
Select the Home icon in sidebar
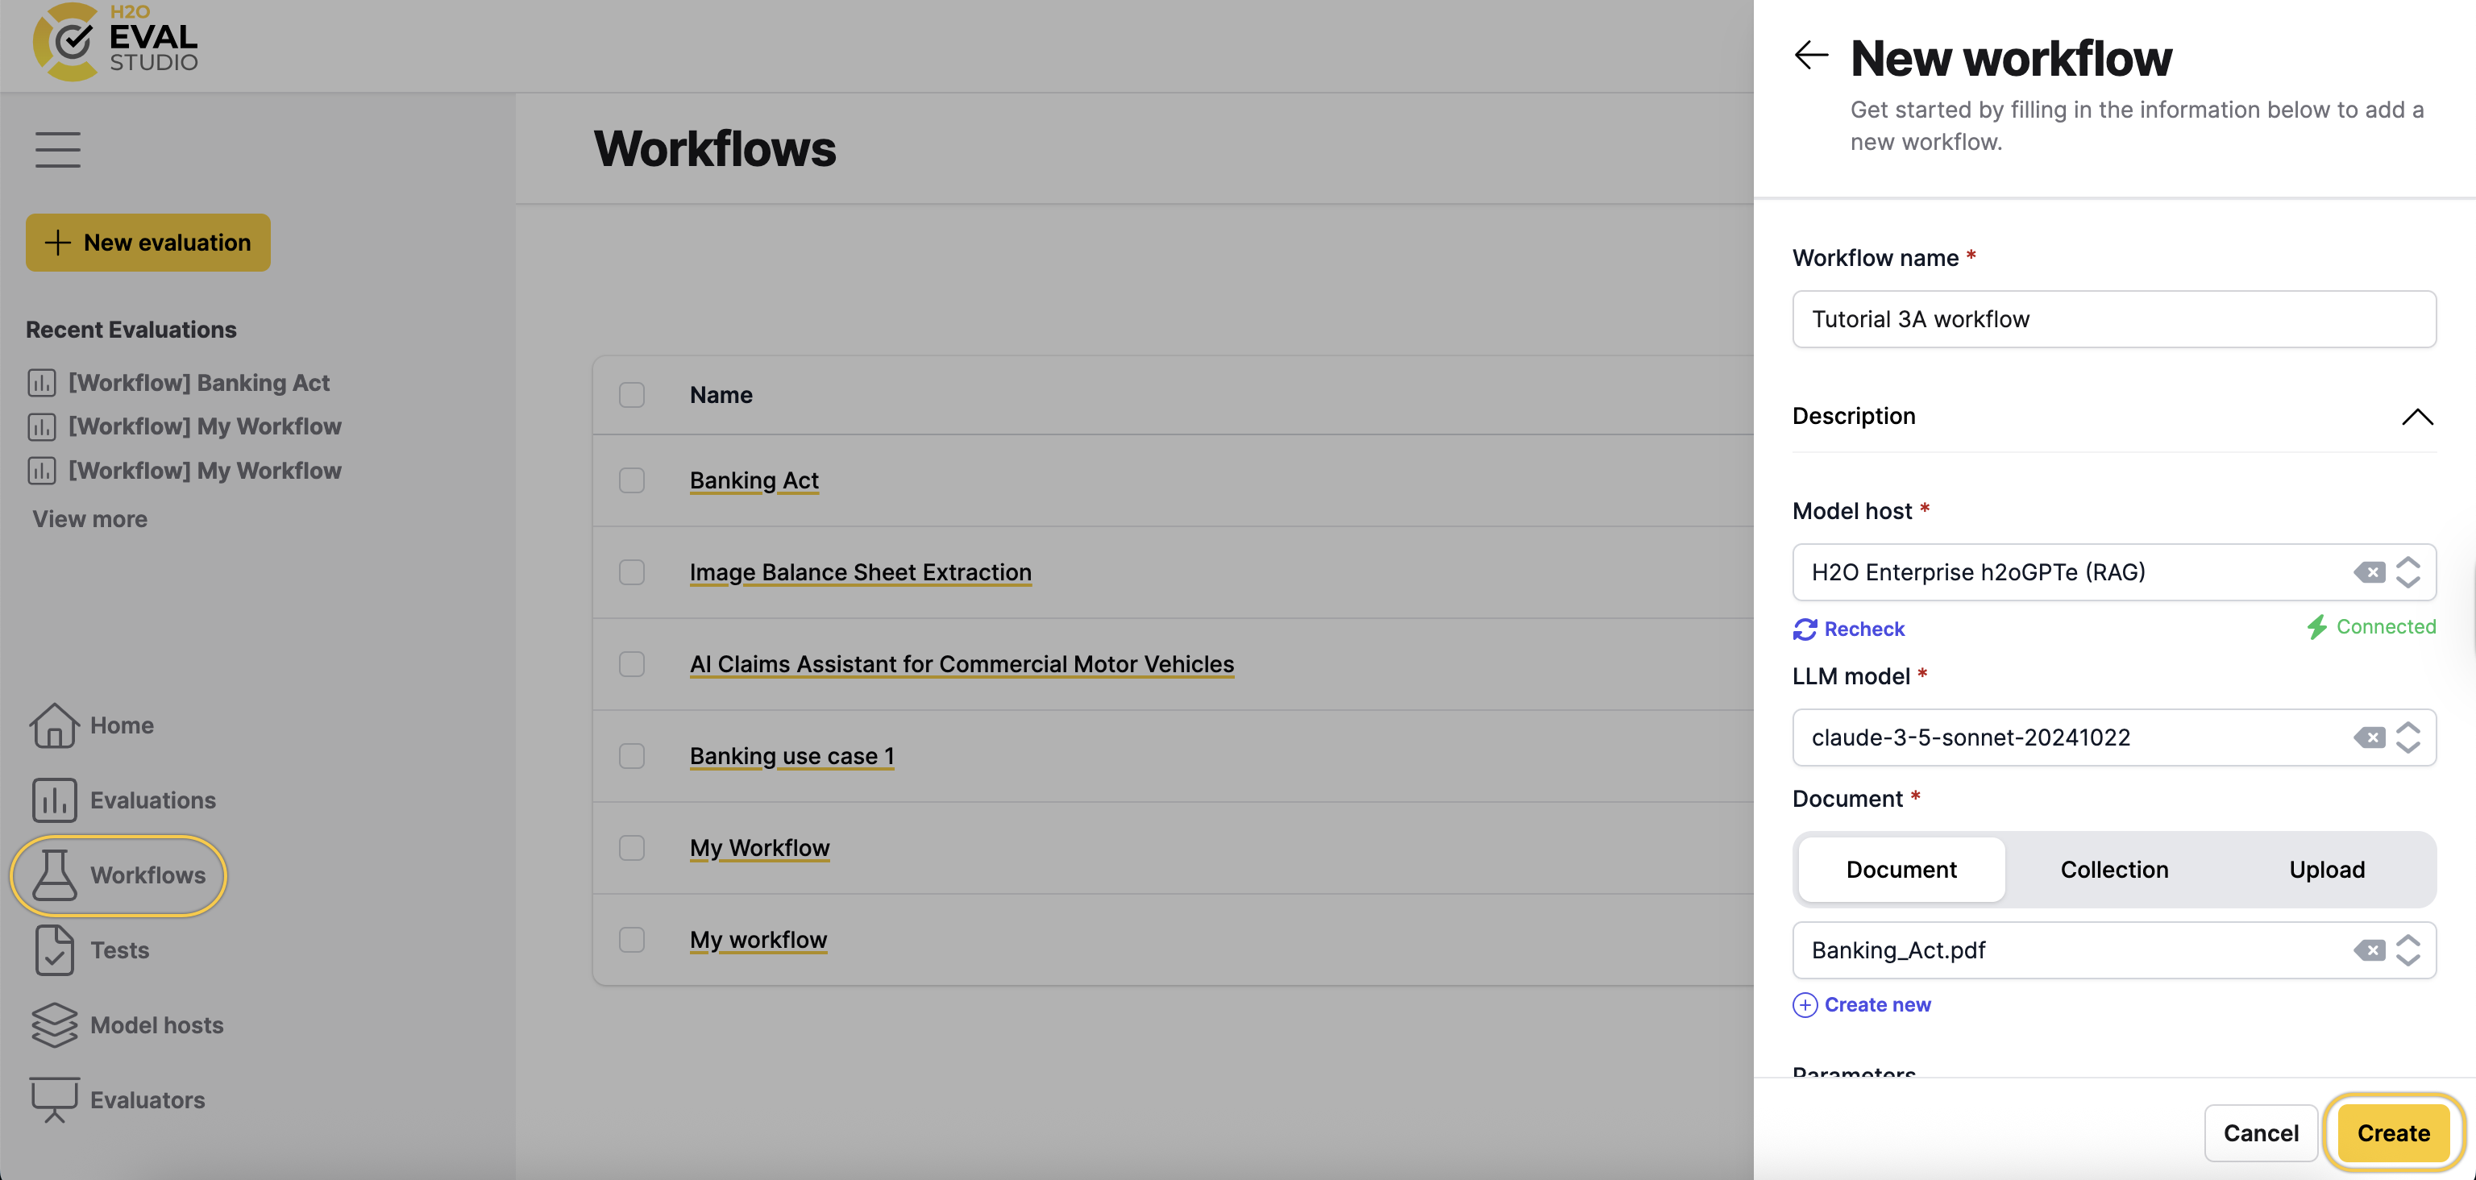coord(55,725)
